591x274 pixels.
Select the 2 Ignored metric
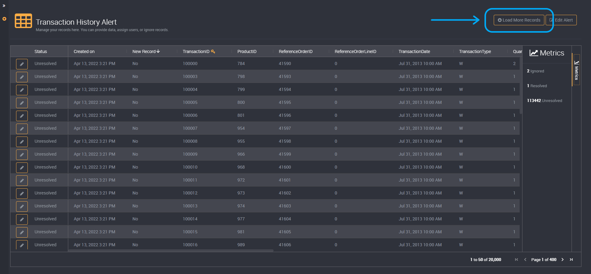coord(535,71)
